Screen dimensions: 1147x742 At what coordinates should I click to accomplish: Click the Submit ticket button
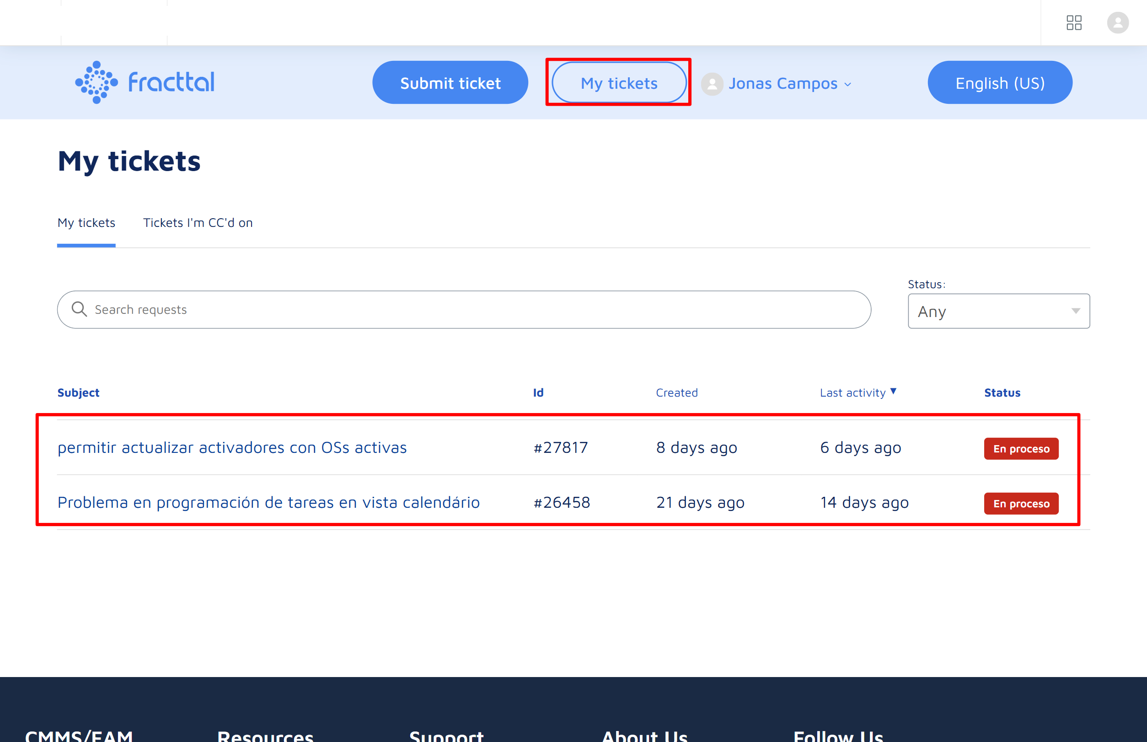[450, 83]
